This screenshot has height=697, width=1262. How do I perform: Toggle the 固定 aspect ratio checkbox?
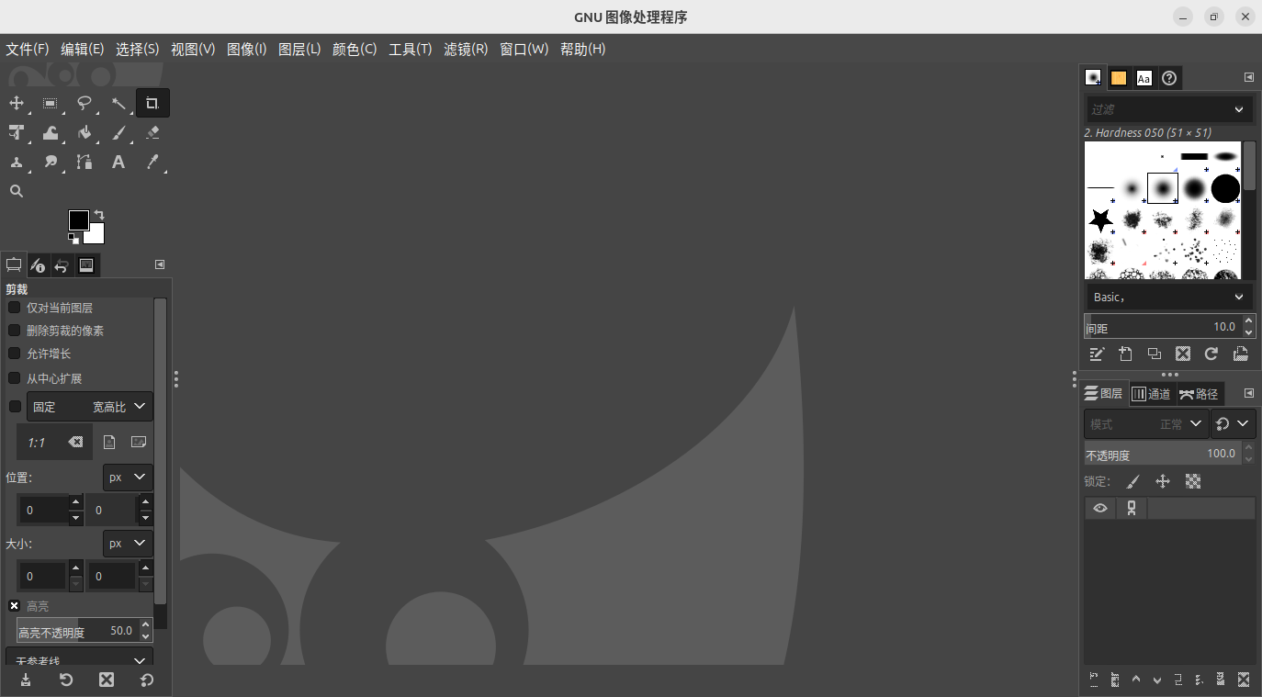tap(15, 407)
